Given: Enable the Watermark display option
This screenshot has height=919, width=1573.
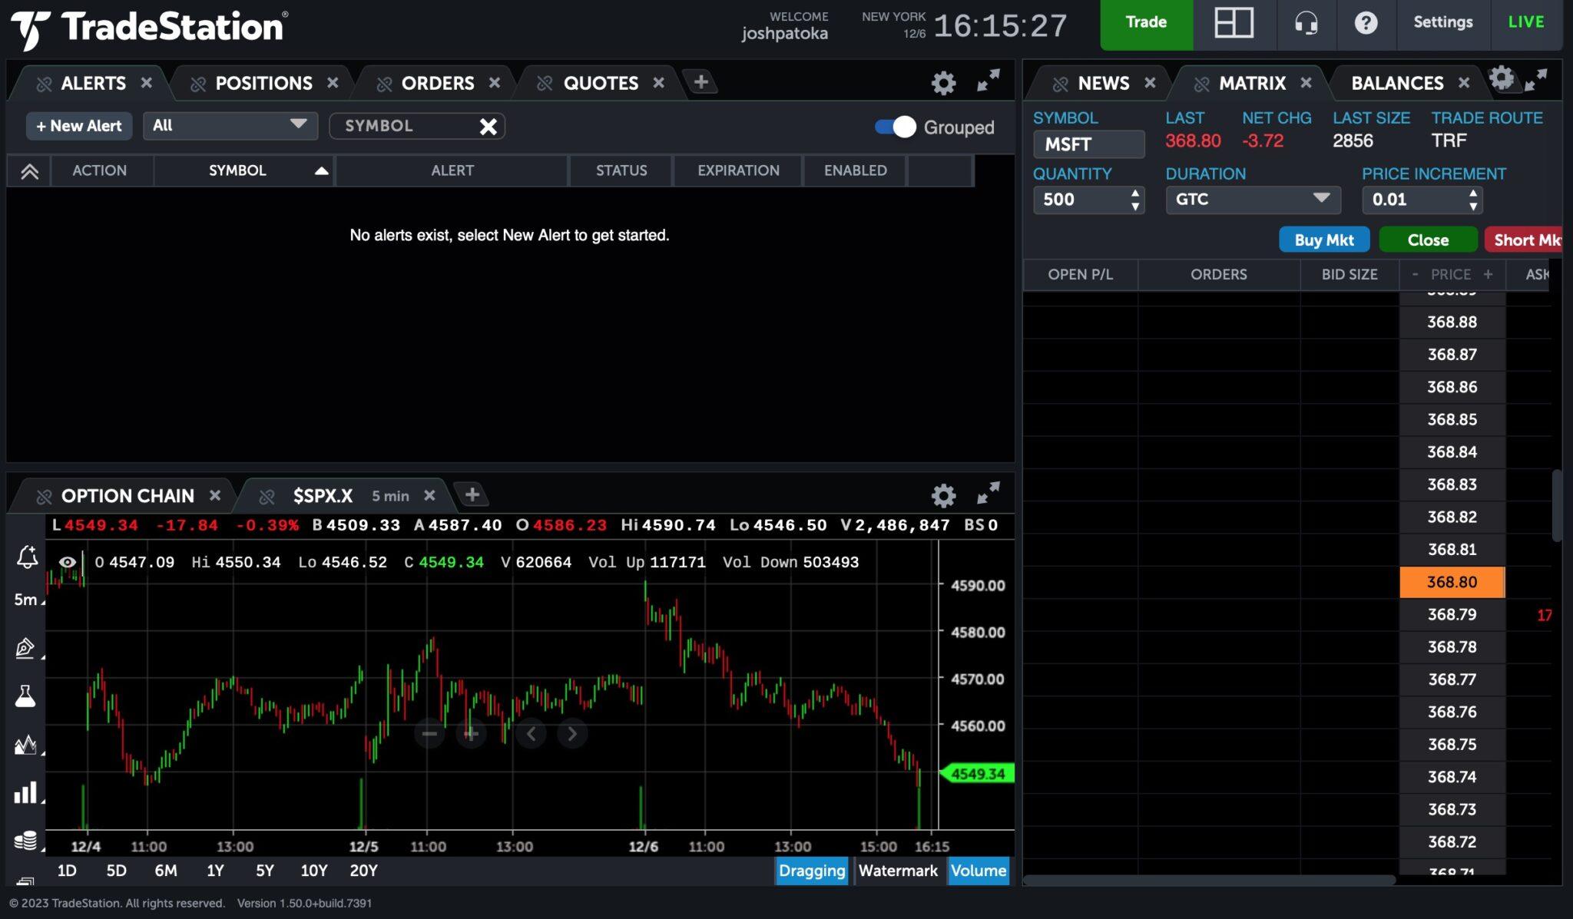Looking at the screenshot, I should 898,871.
